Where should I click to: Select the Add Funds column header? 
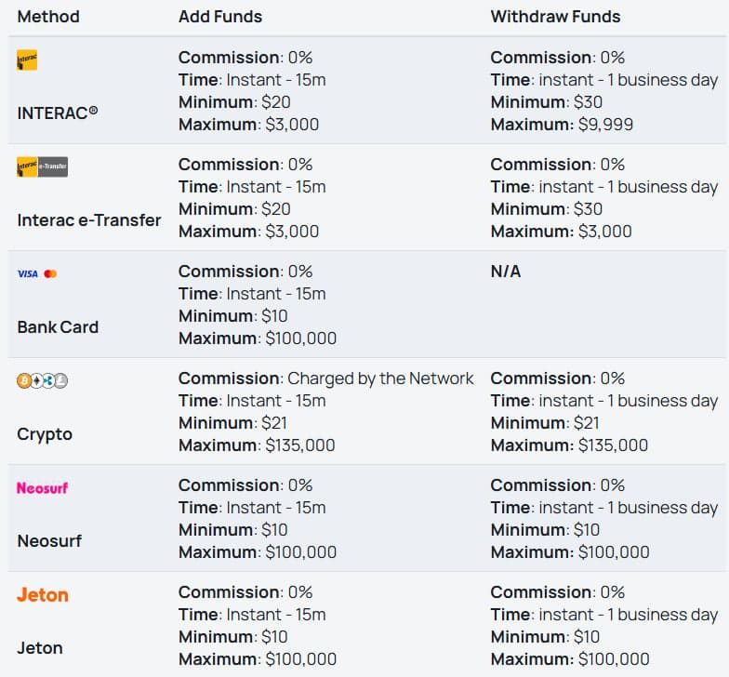220,17
